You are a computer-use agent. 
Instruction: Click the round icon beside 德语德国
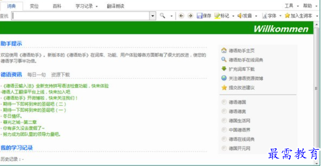224,102
